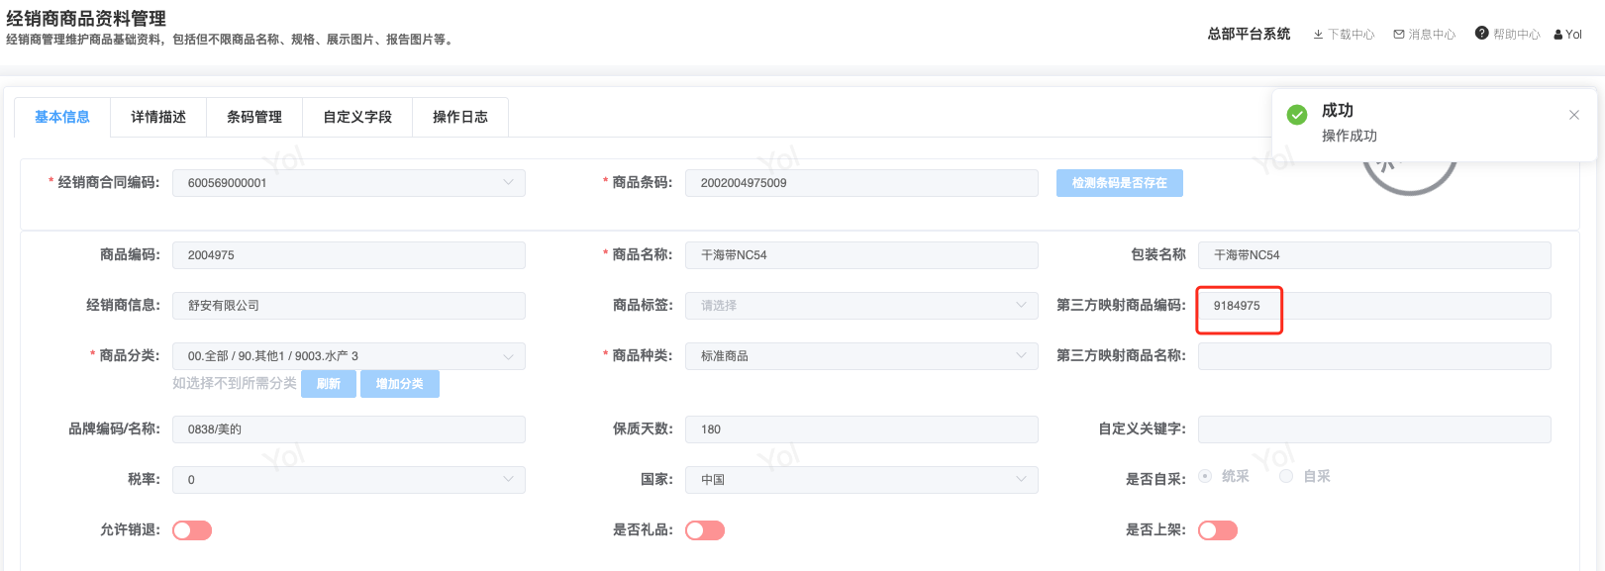Close the success notification
This screenshot has height=571, width=1605.
click(1574, 115)
